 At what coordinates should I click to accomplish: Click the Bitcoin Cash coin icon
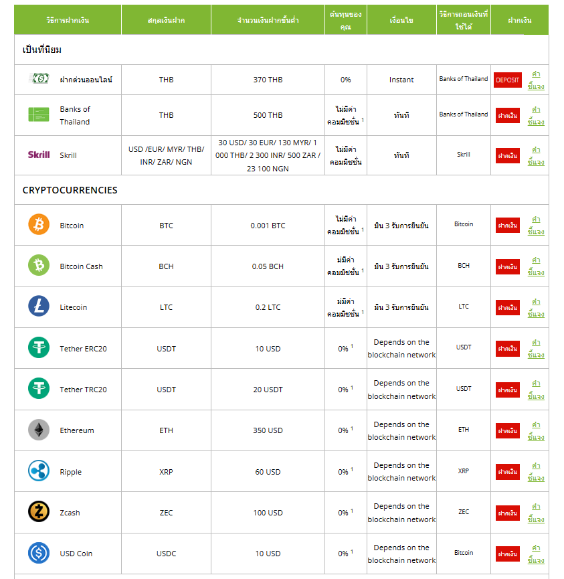(x=38, y=266)
